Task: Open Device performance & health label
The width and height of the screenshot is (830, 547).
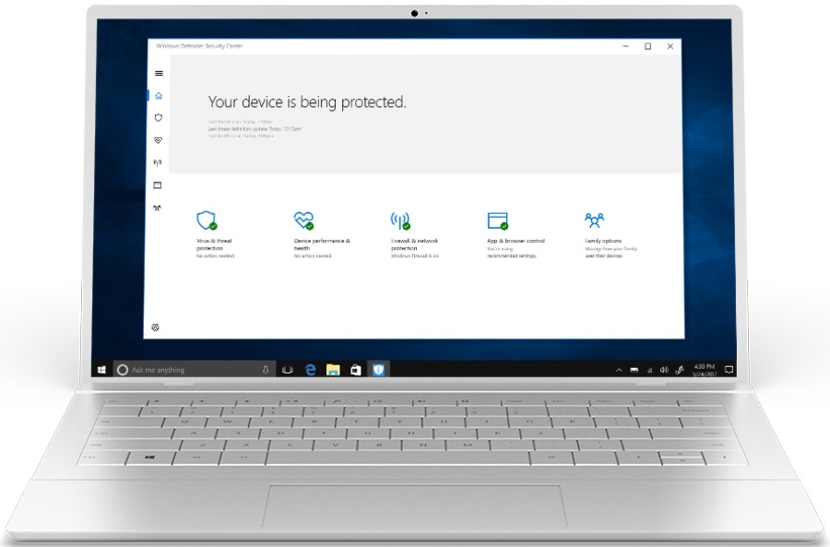Action: [x=322, y=244]
